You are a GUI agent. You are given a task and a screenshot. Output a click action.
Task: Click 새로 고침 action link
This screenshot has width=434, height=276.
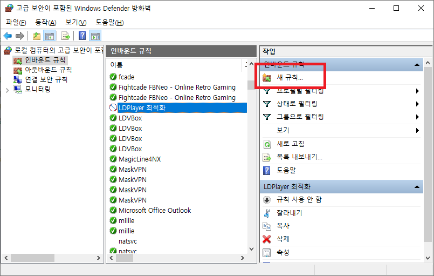[291, 144]
